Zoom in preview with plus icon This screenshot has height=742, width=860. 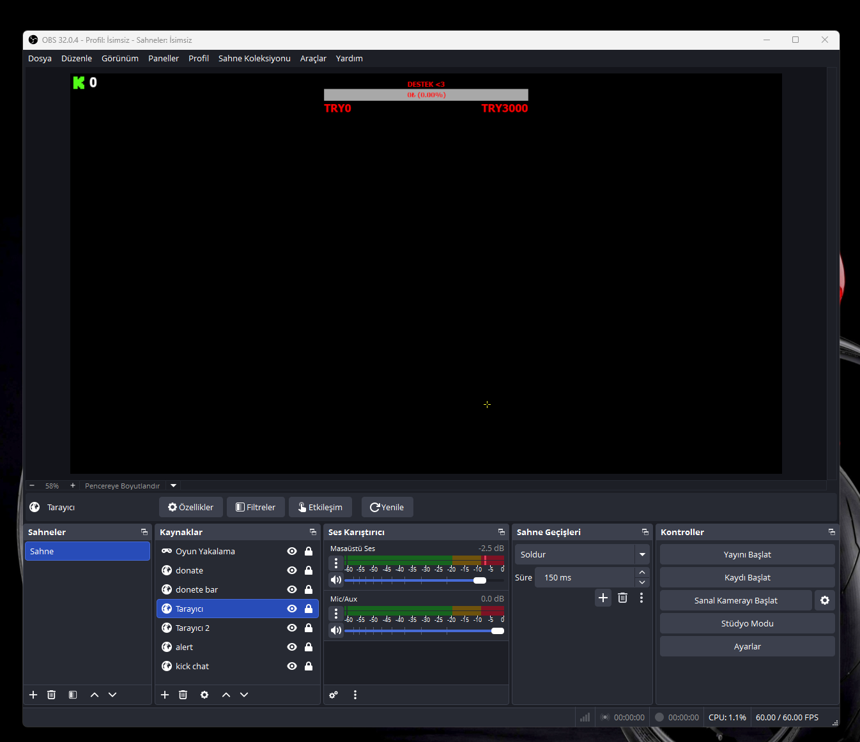[x=73, y=485]
